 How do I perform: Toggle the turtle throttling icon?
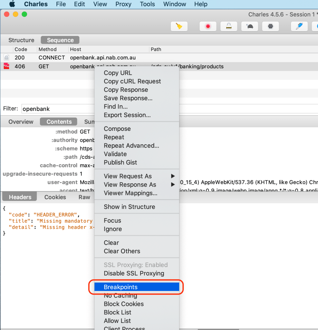pos(249,26)
